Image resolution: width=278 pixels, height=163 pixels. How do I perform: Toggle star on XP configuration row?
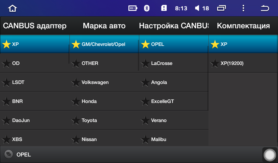click(215, 44)
